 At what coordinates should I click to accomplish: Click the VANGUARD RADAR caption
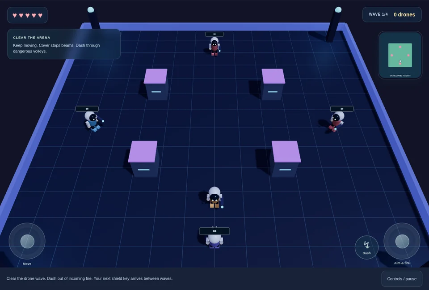[400, 76]
